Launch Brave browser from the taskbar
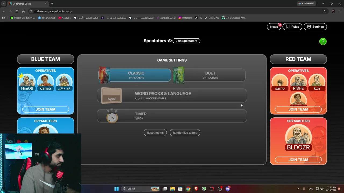This screenshot has width=344, height=193. 196,189
